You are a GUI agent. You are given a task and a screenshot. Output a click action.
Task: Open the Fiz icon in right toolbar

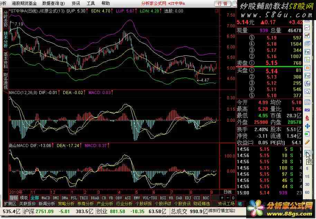click(x=307, y=76)
